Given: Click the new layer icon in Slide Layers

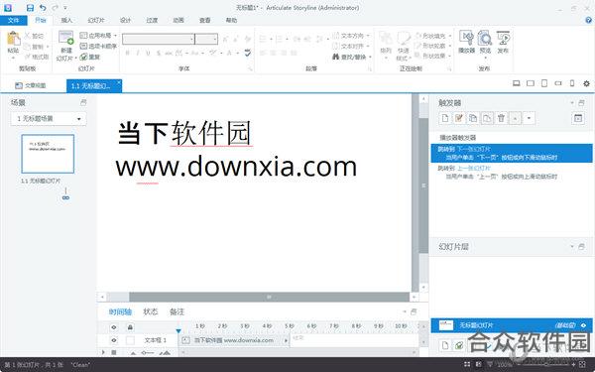Looking at the screenshot, I should click(445, 345).
